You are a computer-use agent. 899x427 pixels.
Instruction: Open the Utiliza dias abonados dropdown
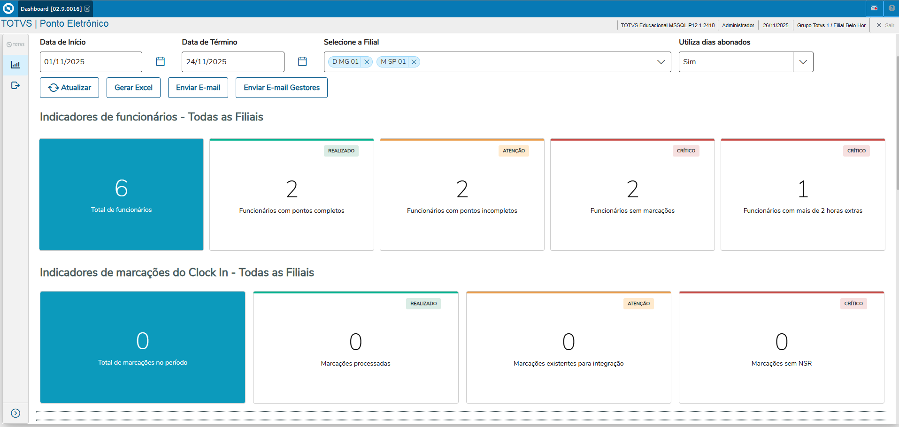click(x=803, y=62)
